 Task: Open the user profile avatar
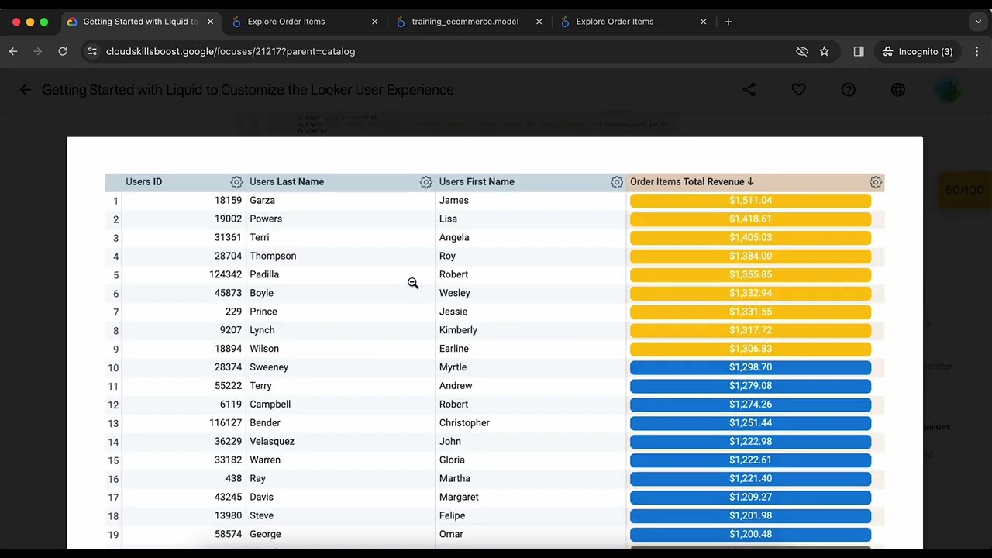(947, 90)
